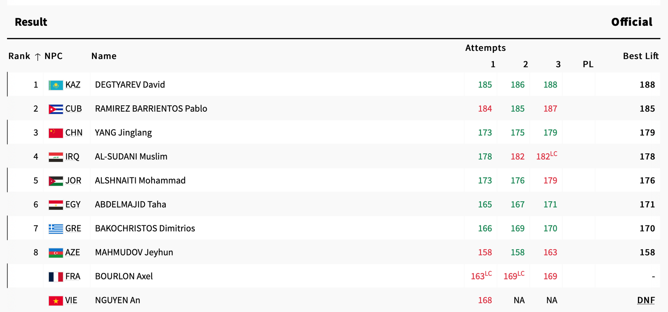Viewport: 668px width, 312px height.
Task: Click BAKOCHRISTOS's best lift 170
Action: (647, 229)
